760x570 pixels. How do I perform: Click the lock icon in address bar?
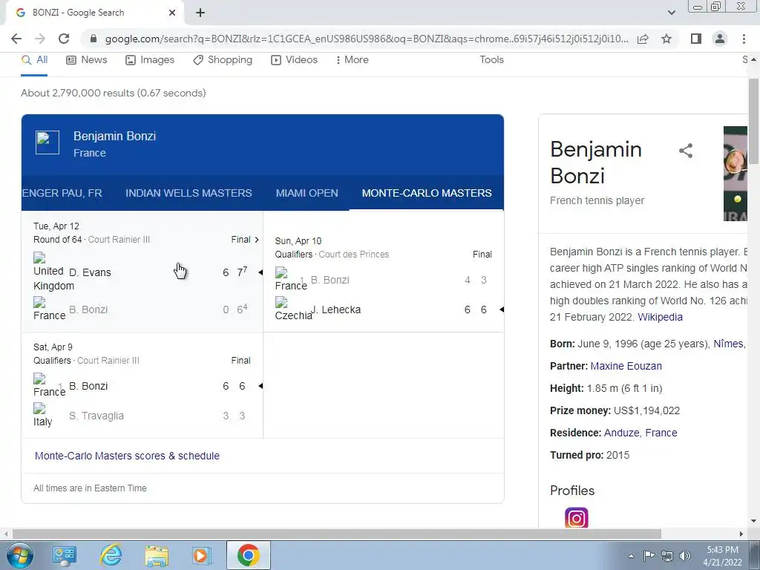pos(94,39)
